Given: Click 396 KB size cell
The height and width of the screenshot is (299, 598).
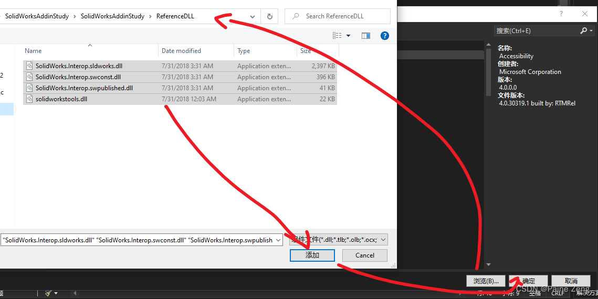Looking at the screenshot, I should pyautogui.click(x=326, y=77).
